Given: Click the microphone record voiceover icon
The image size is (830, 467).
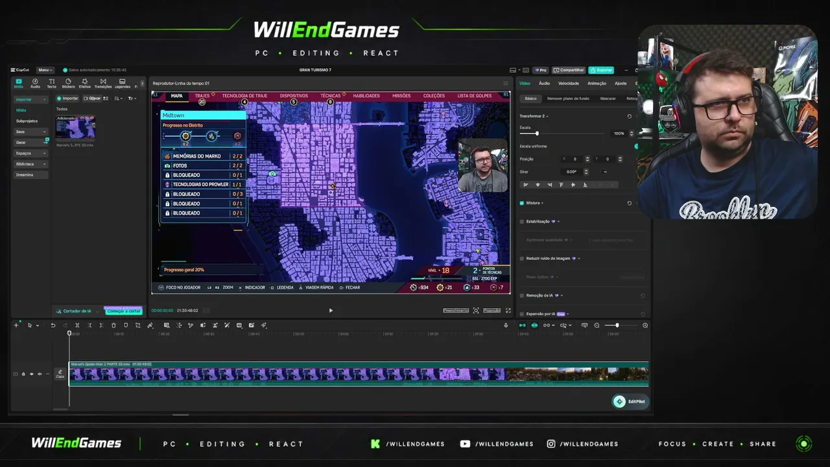Looking at the screenshot, I should 506,326.
